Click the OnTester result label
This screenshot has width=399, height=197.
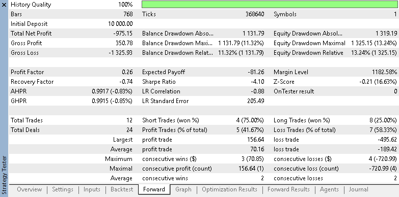[x=294, y=91]
